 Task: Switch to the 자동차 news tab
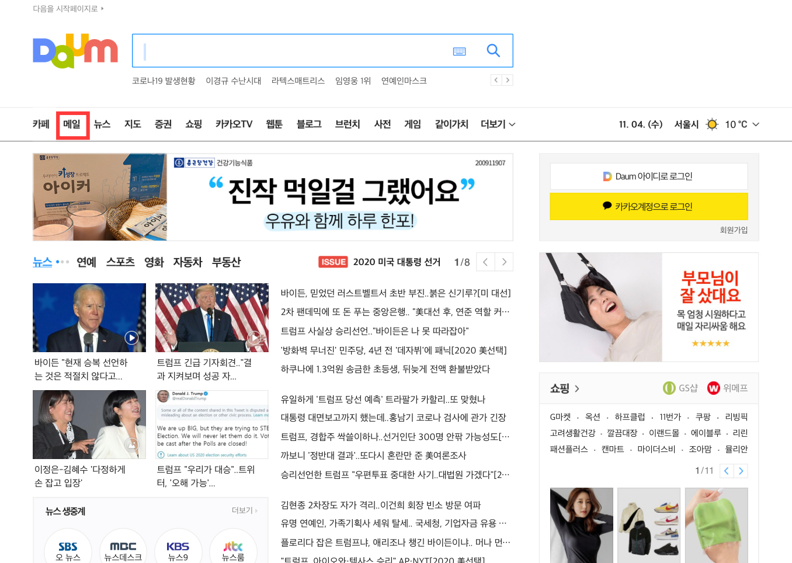coord(187,262)
